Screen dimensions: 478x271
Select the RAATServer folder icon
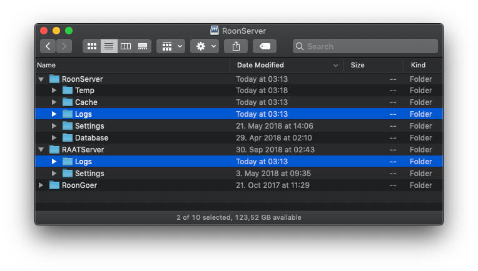coord(54,150)
